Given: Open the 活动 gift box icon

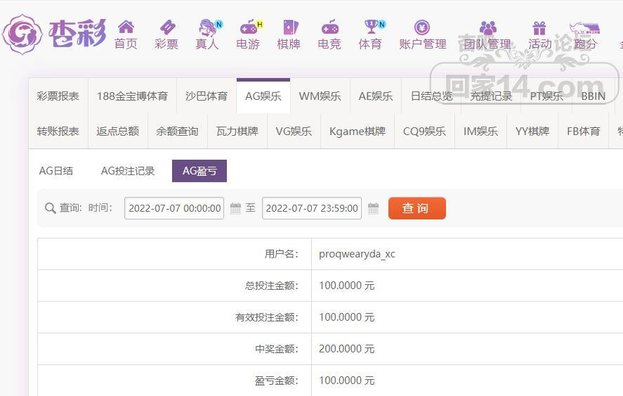Looking at the screenshot, I should coord(539,28).
